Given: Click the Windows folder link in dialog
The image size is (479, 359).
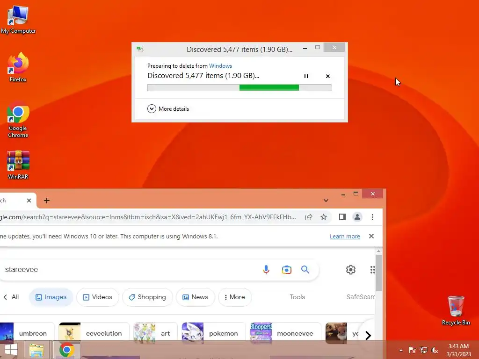Looking at the screenshot, I should pyautogui.click(x=221, y=65).
